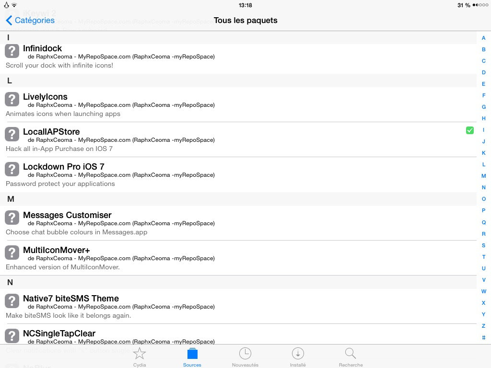Tap the LocalIAPStore package icon
This screenshot has width=491, height=368.
[x=12, y=134]
